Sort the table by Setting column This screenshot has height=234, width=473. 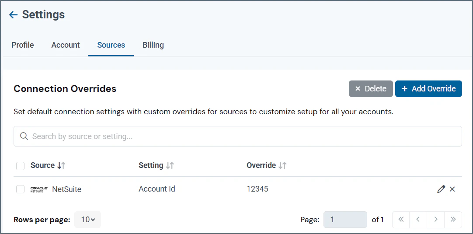170,165
